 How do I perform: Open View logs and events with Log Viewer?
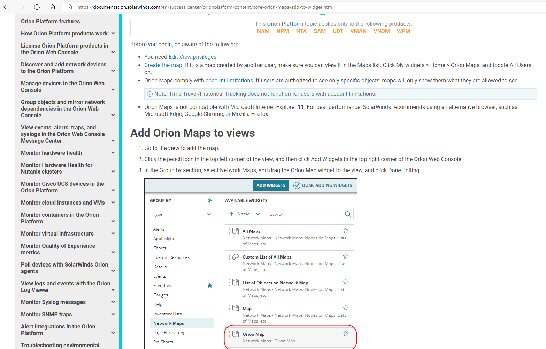pyautogui.click(x=66, y=287)
